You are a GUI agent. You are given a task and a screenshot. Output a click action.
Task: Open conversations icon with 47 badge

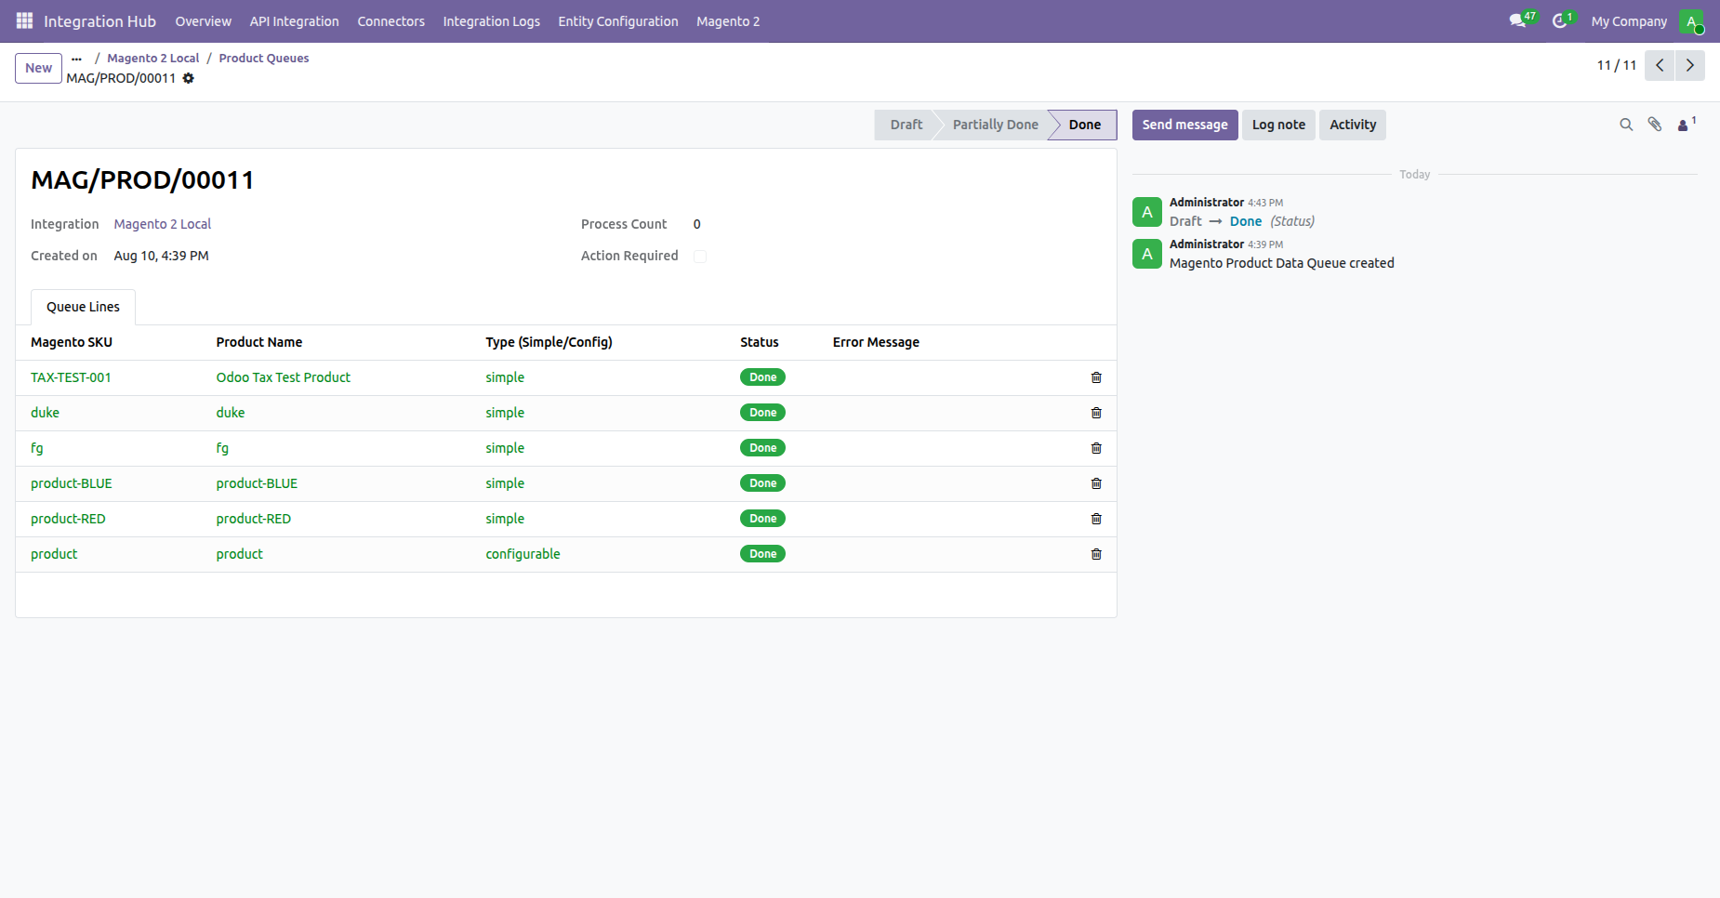tap(1522, 20)
